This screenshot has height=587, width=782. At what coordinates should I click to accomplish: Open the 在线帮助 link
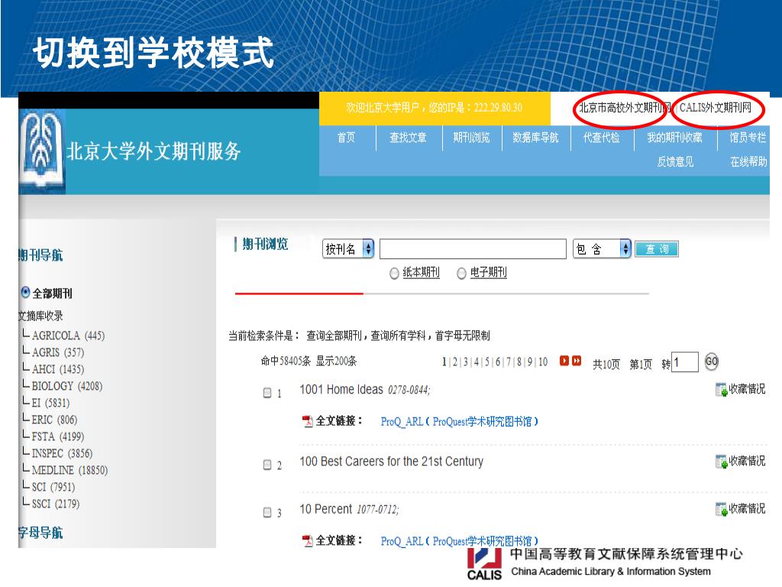748,162
